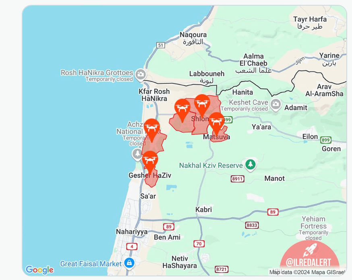This screenshot has width=352, height=280.
Task: Click the route 51 road shield
Action: pyautogui.click(x=161, y=45)
